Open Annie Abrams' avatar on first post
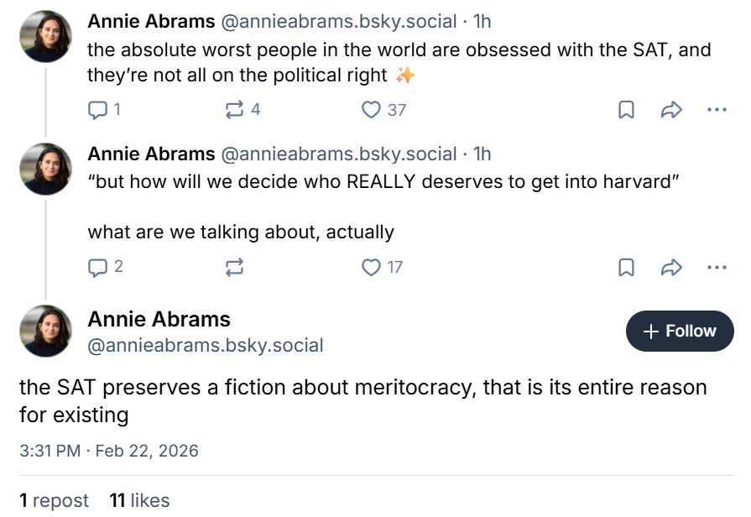 (x=45, y=37)
